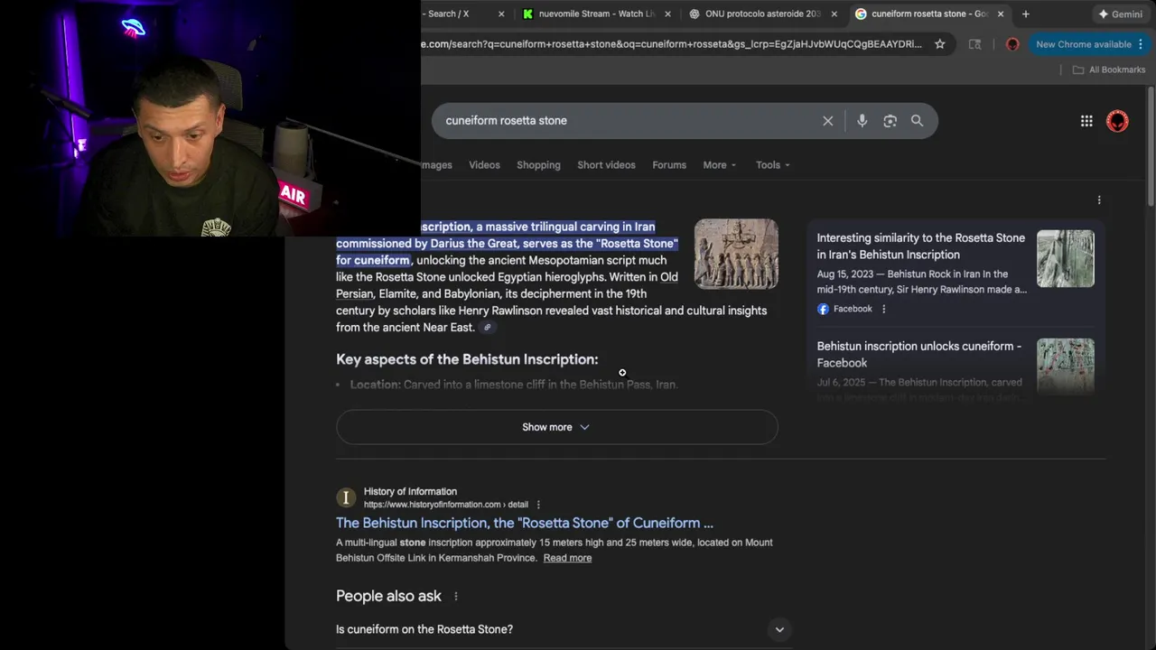Submit search with the magnifier icon

(x=917, y=121)
